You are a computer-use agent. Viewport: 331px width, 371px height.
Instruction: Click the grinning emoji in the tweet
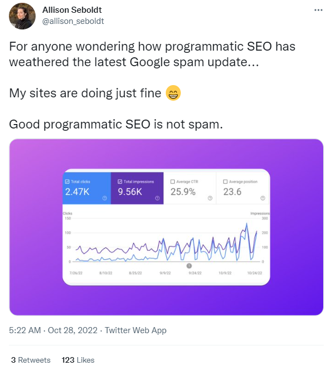point(173,93)
